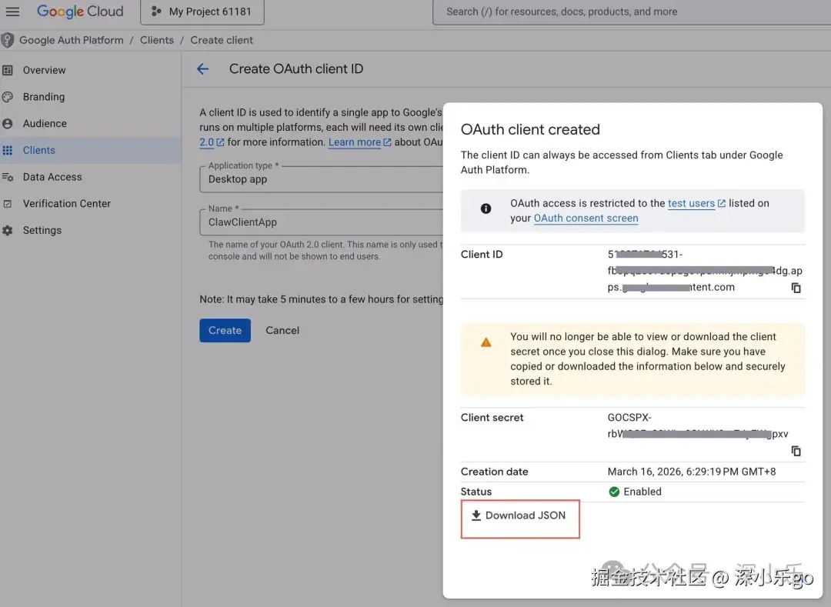Open the My Project 61181 project picker
The image size is (831, 607).
(x=202, y=12)
